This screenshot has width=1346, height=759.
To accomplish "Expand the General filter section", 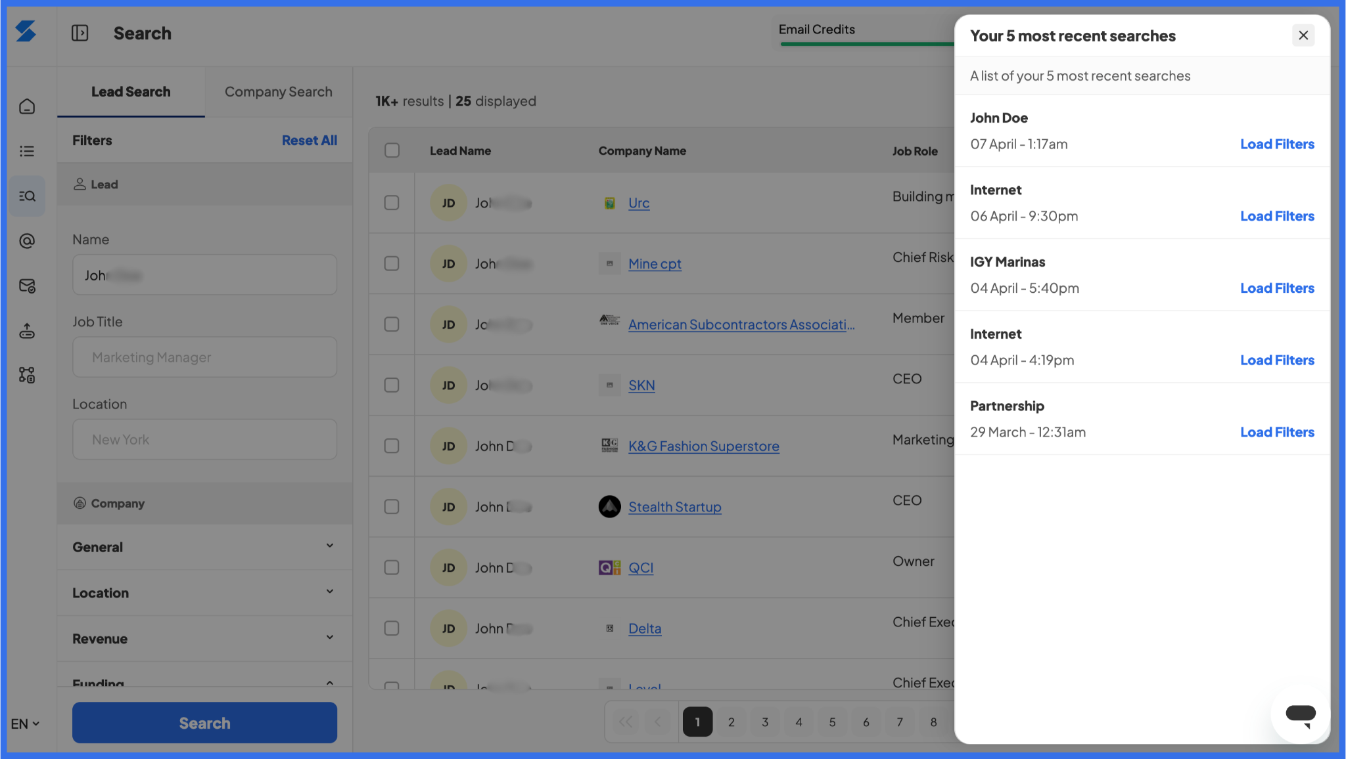I will (x=204, y=547).
